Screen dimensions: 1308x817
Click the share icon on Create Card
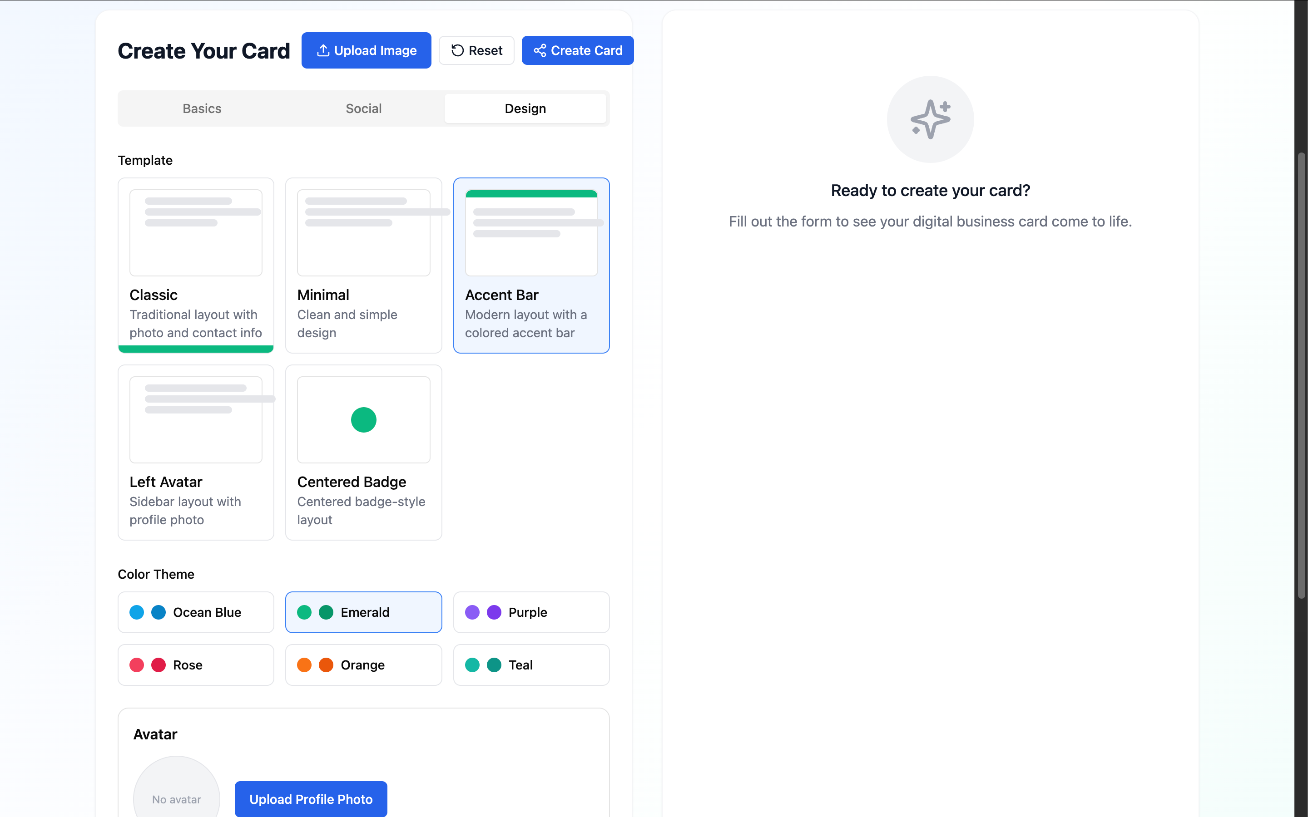coord(540,50)
